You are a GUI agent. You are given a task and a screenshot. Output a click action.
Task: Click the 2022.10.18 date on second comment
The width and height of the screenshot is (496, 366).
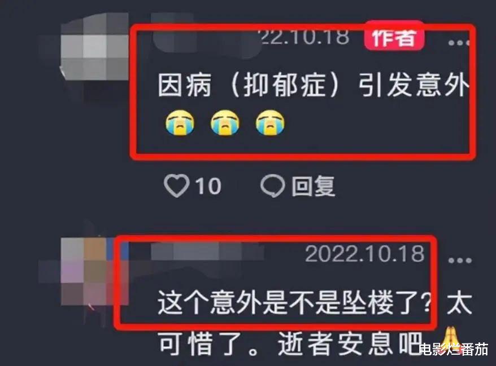click(x=364, y=254)
